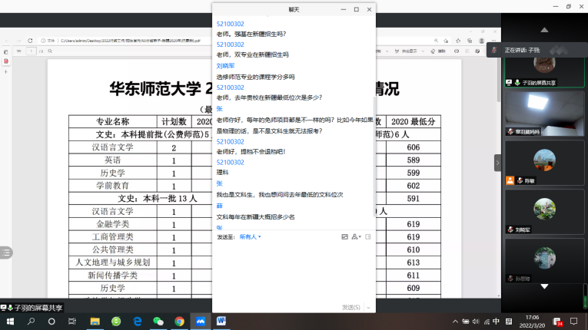The width and height of the screenshot is (588, 330).
Task: Click the muted microphone in speaking banner
Action: coord(494,50)
